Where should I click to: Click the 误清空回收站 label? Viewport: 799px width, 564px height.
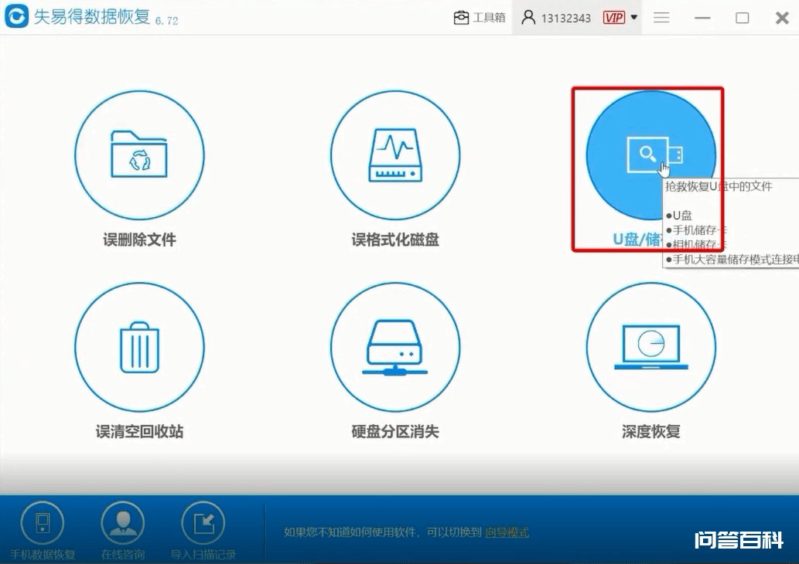pyautogui.click(x=140, y=431)
